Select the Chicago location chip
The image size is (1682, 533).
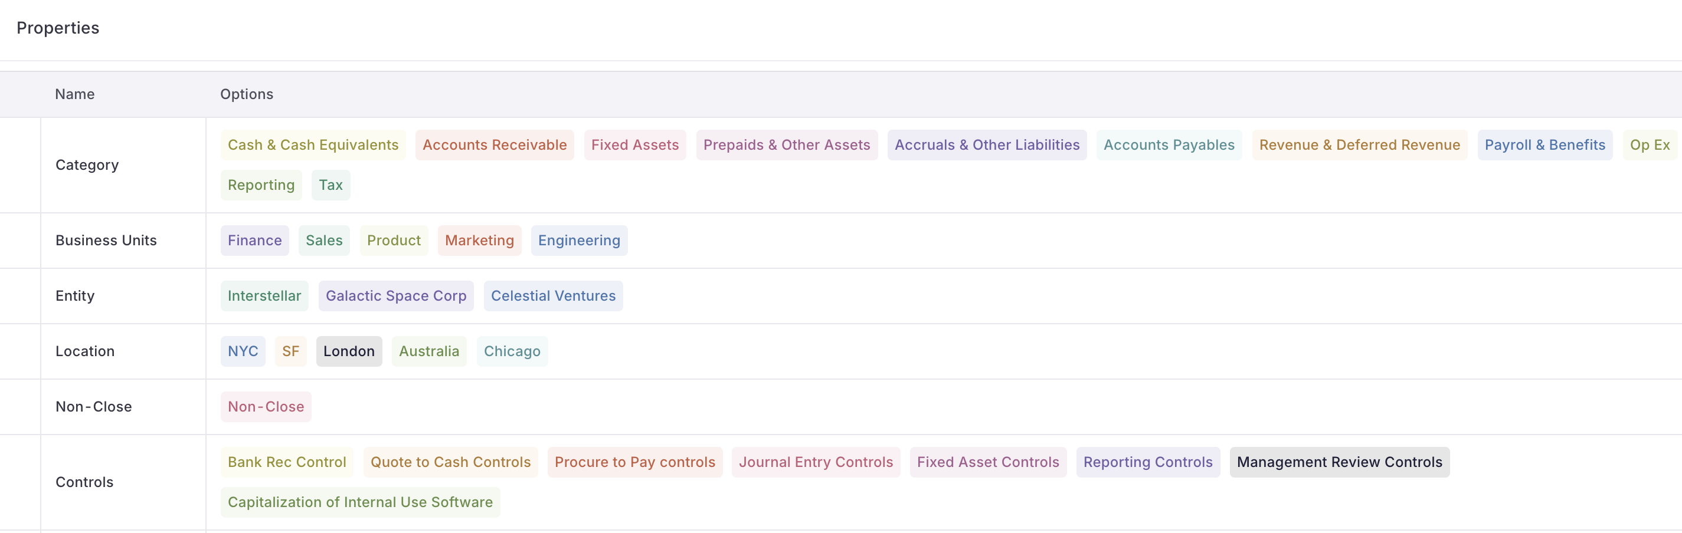(512, 351)
